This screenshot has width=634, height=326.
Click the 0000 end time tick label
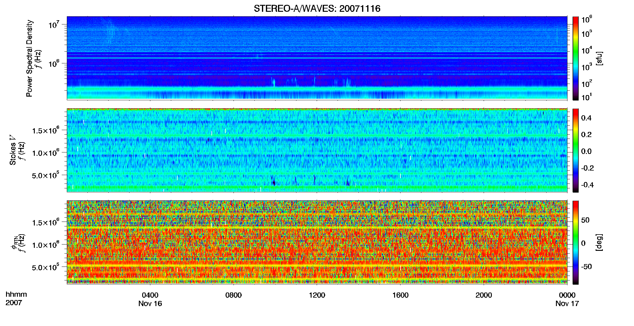click(567, 295)
